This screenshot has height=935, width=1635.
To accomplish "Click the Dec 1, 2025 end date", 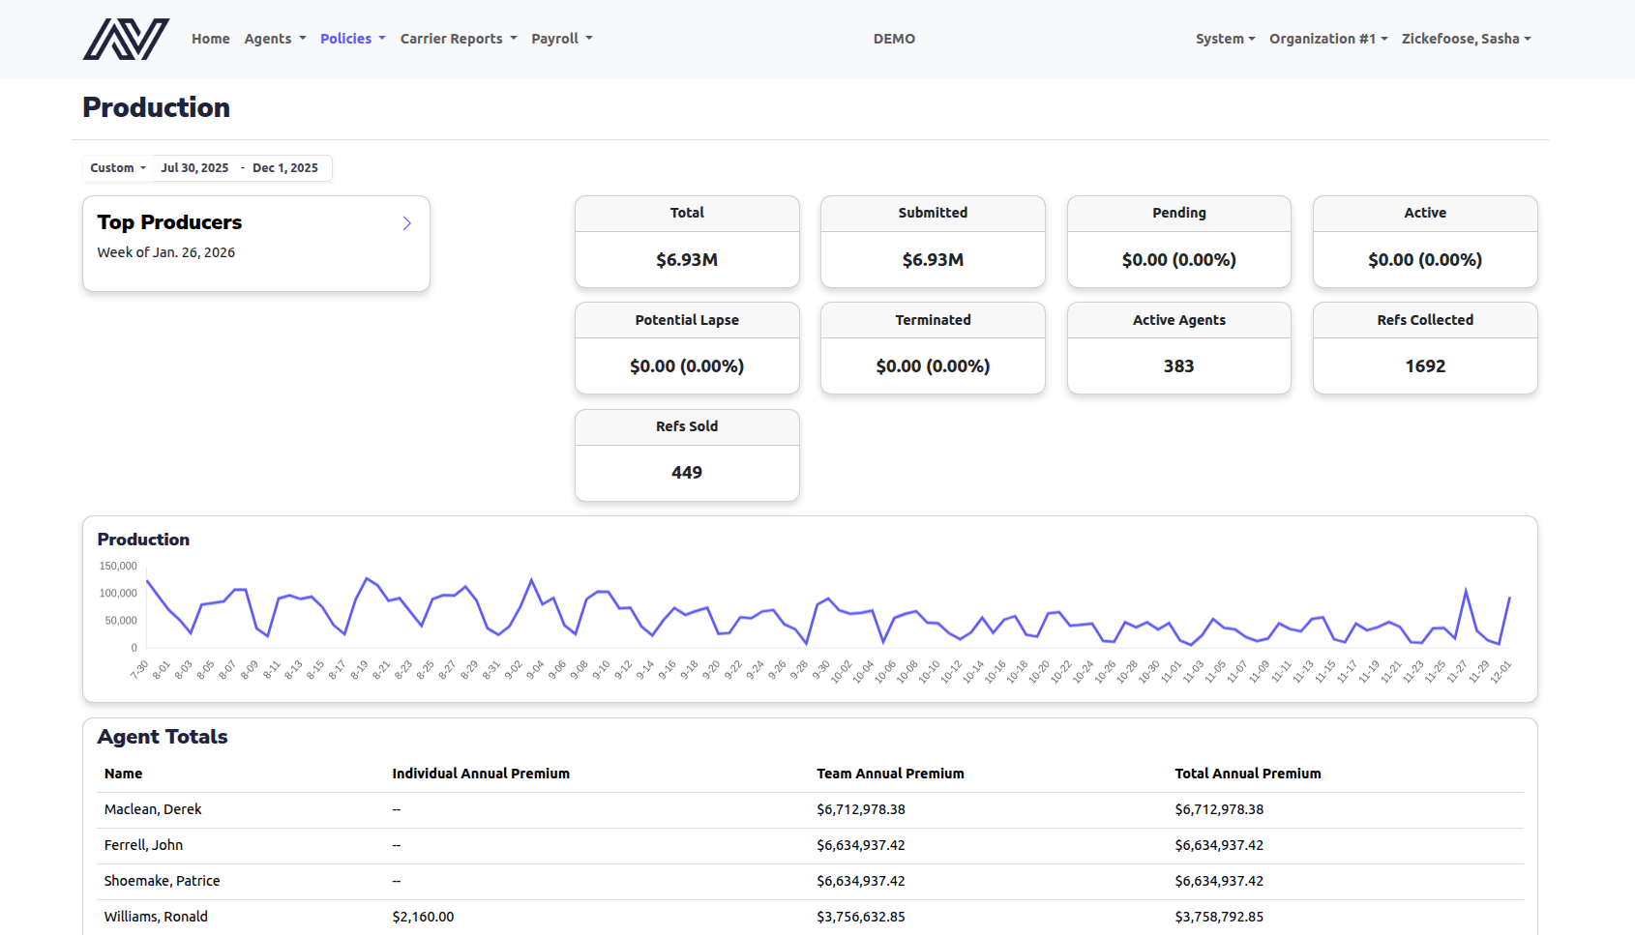I will [x=285, y=168].
